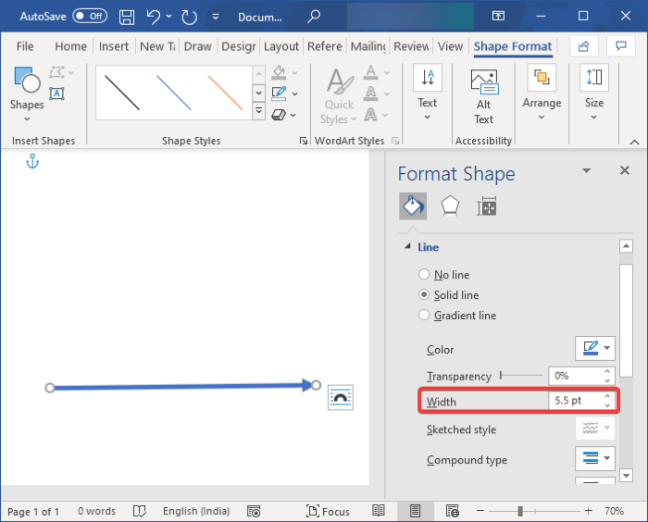The height and width of the screenshot is (522, 648).
Task: Open the Layout & Properties icon
Action: [486, 206]
